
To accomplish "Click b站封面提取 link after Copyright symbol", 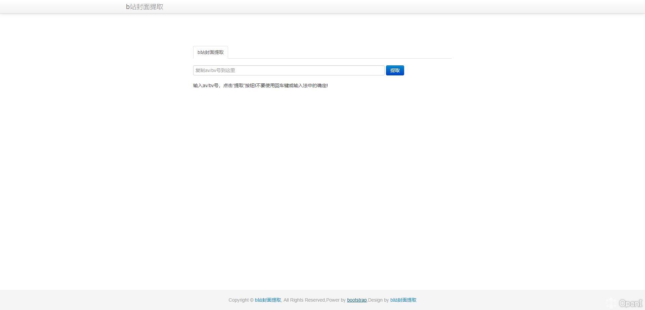I will coord(268,300).
